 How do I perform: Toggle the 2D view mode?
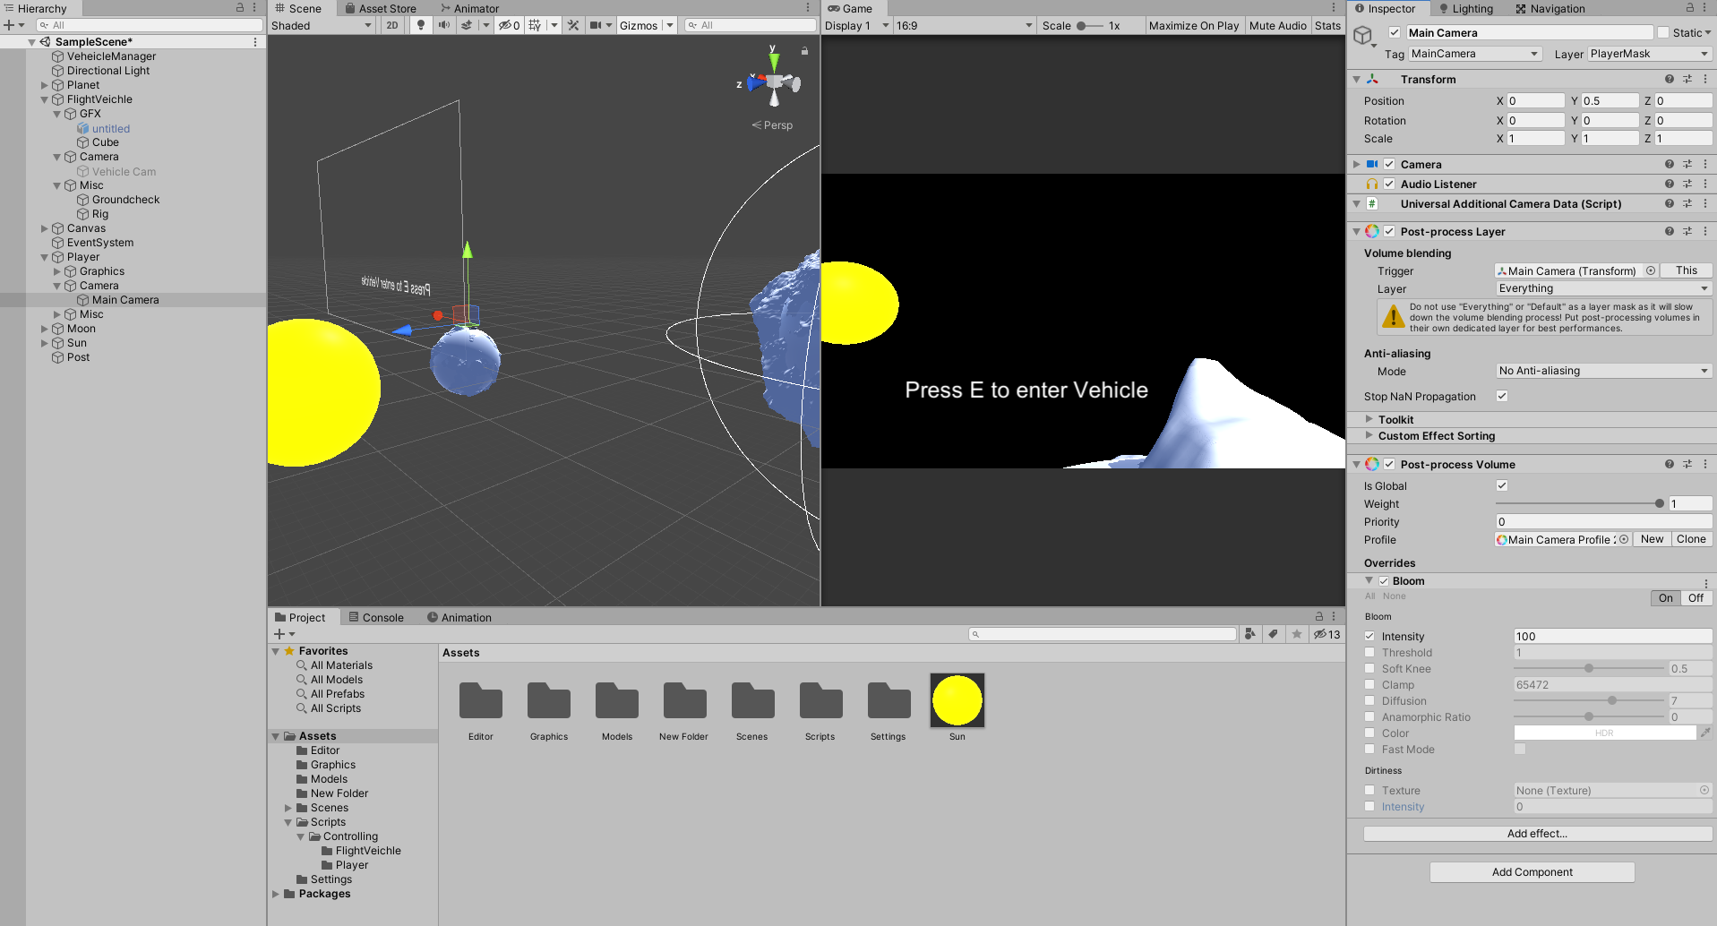click(x=392, y=25)
